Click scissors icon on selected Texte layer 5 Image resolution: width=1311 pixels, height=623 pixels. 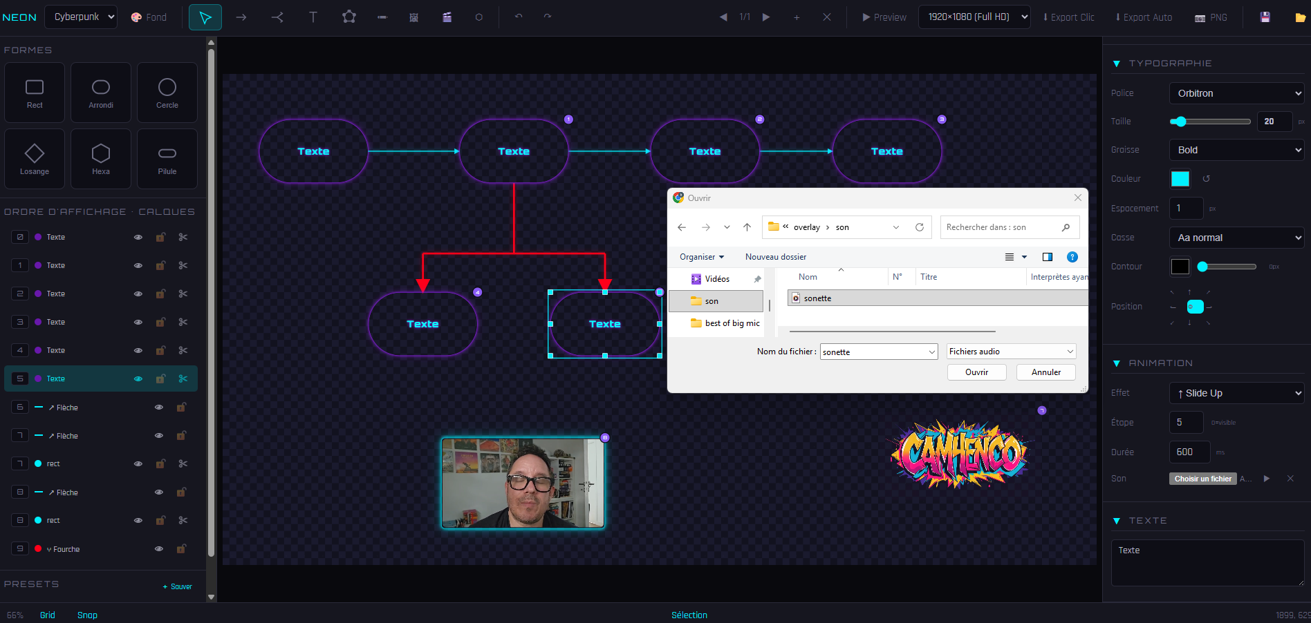[183, 378]
